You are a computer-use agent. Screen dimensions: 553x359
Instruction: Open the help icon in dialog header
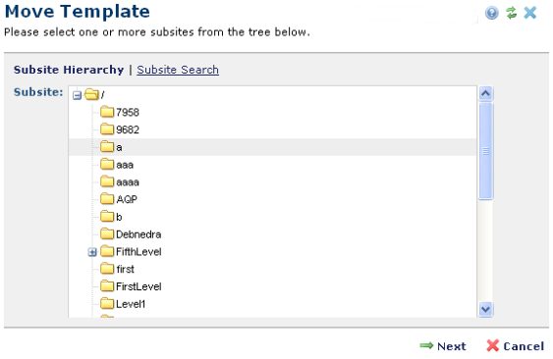click(492, 13)
